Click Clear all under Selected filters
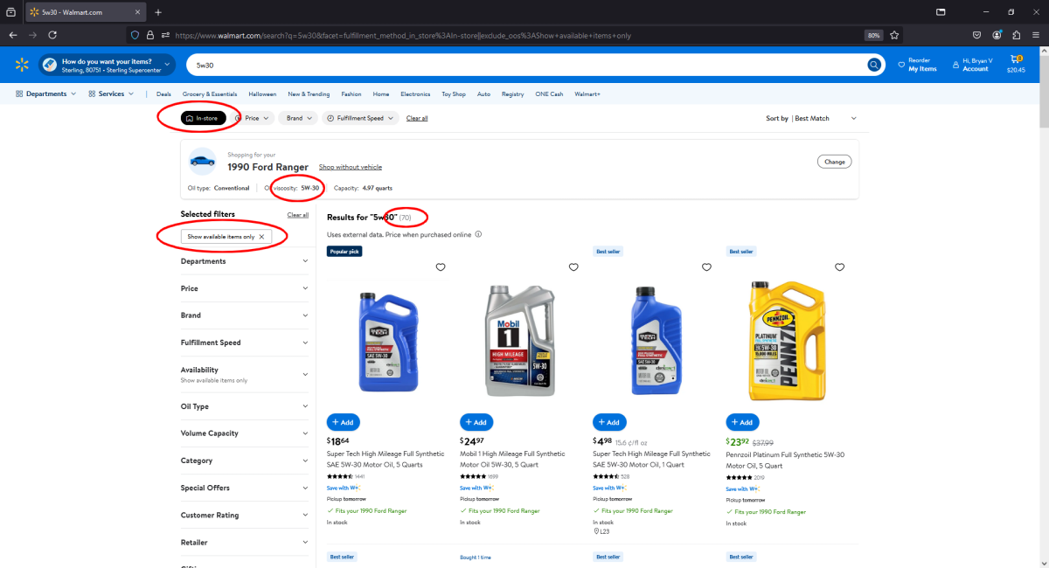 298,215
